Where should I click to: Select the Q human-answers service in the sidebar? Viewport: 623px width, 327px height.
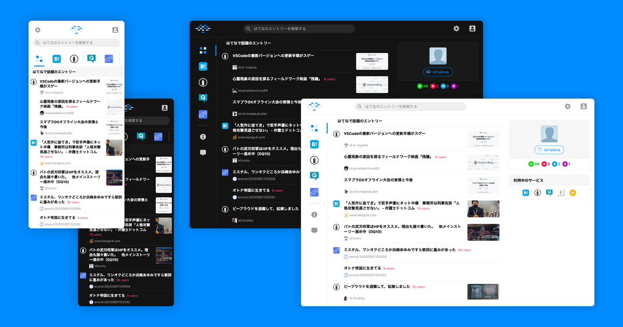(314, 175)
